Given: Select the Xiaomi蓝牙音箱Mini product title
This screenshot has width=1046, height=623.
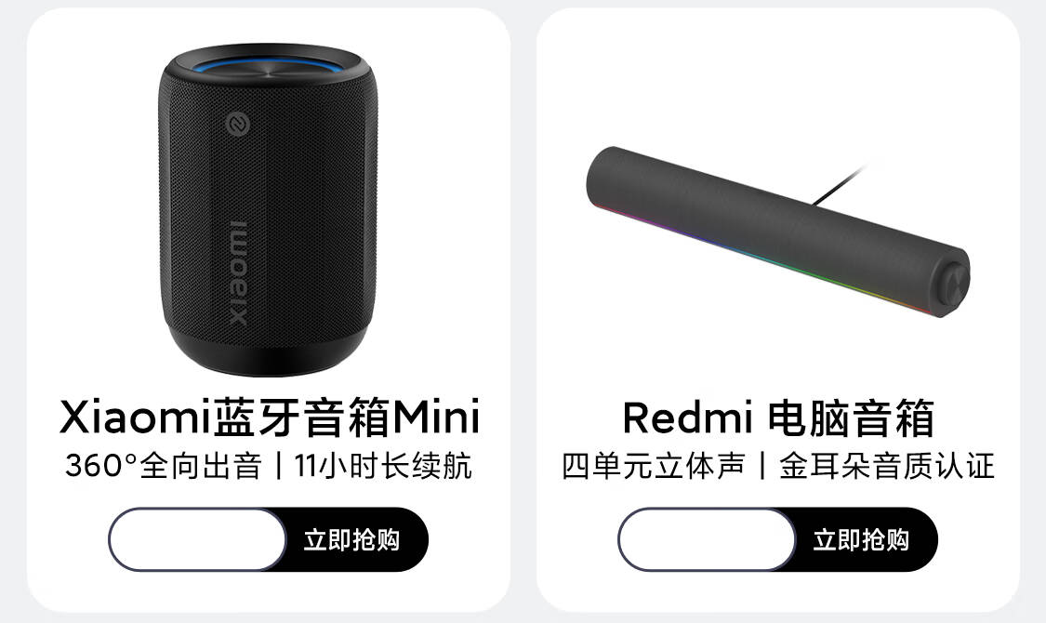Looking at the screenshot, I should (270, 418).
